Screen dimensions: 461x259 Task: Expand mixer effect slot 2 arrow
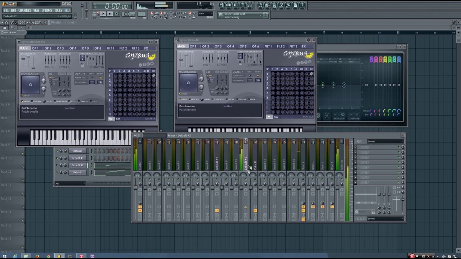point(355,152)
